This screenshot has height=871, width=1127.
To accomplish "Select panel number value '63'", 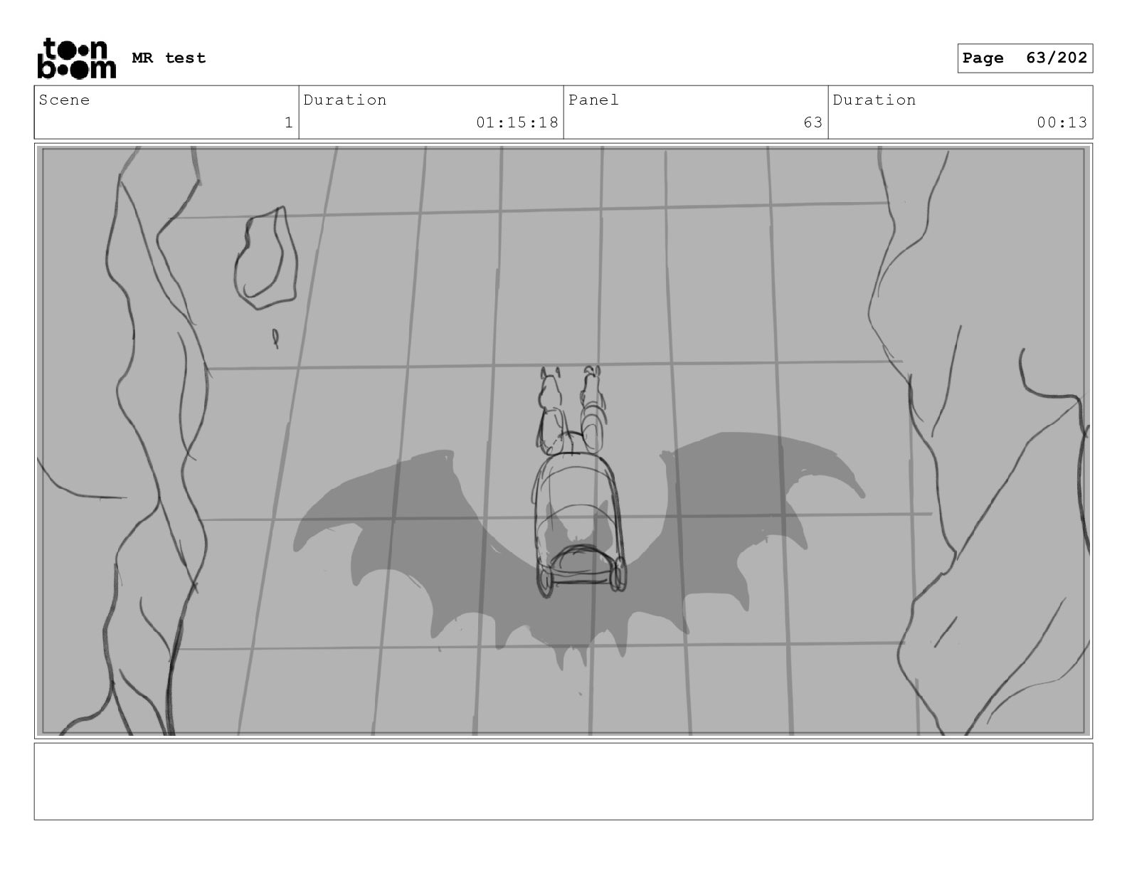I will click(x=813, y=123).
